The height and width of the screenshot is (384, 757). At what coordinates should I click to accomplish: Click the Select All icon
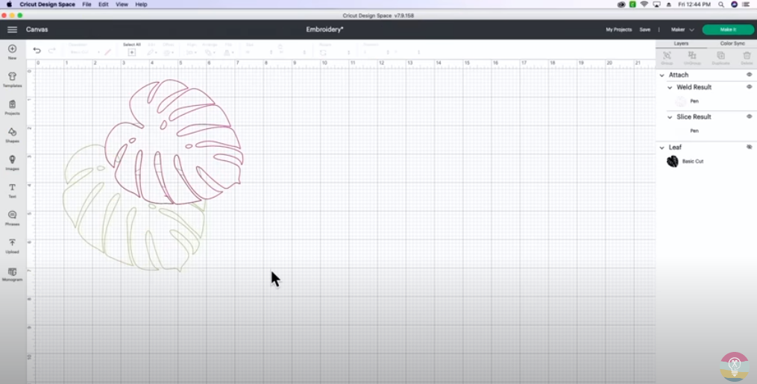[131, 52]
